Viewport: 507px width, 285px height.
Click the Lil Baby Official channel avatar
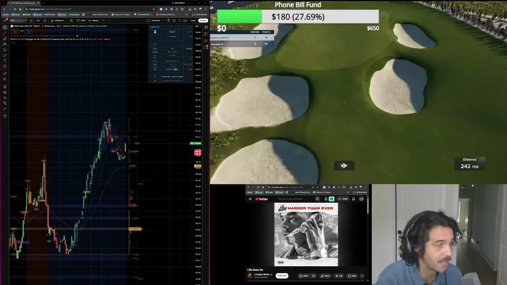point(250,275)
